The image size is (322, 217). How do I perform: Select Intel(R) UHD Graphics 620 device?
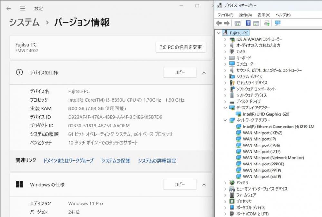266,114
